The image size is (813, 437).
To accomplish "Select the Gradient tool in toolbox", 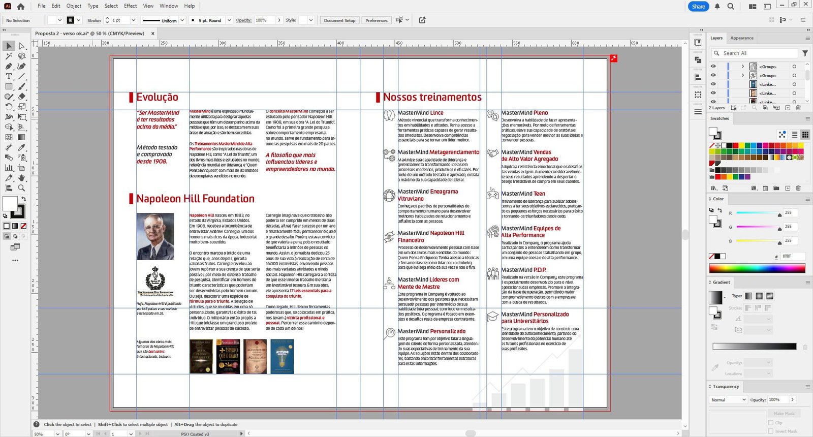I will 21,137.
